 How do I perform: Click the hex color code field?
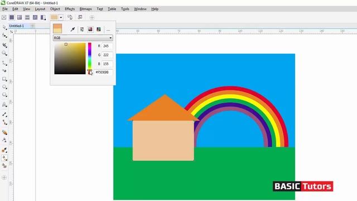pos(103,72)
